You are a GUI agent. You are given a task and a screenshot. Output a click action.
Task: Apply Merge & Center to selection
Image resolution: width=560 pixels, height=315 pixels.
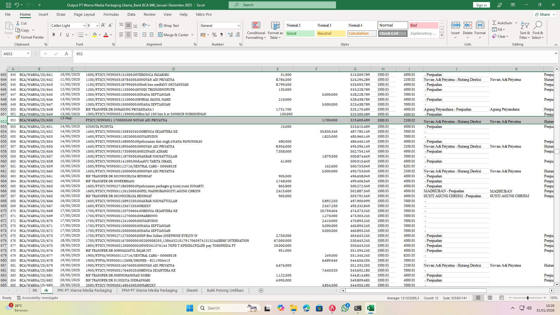174,35
